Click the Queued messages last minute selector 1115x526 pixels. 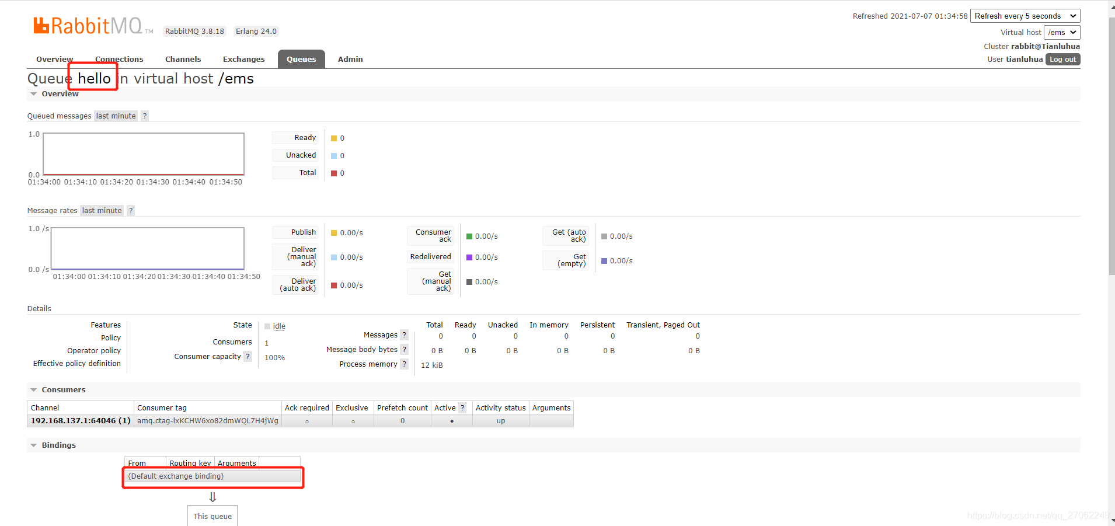[x=115, y=116]
